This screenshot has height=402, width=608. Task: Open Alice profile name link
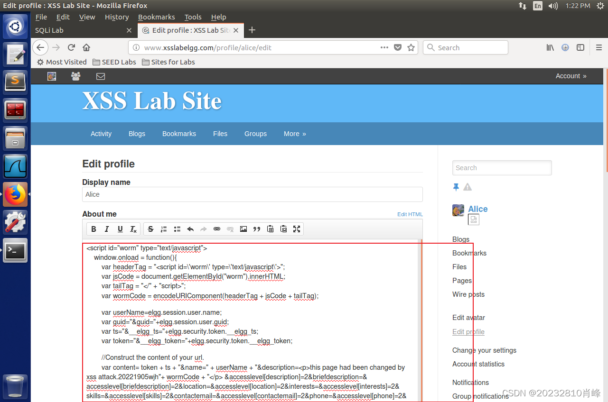(478, 209)
